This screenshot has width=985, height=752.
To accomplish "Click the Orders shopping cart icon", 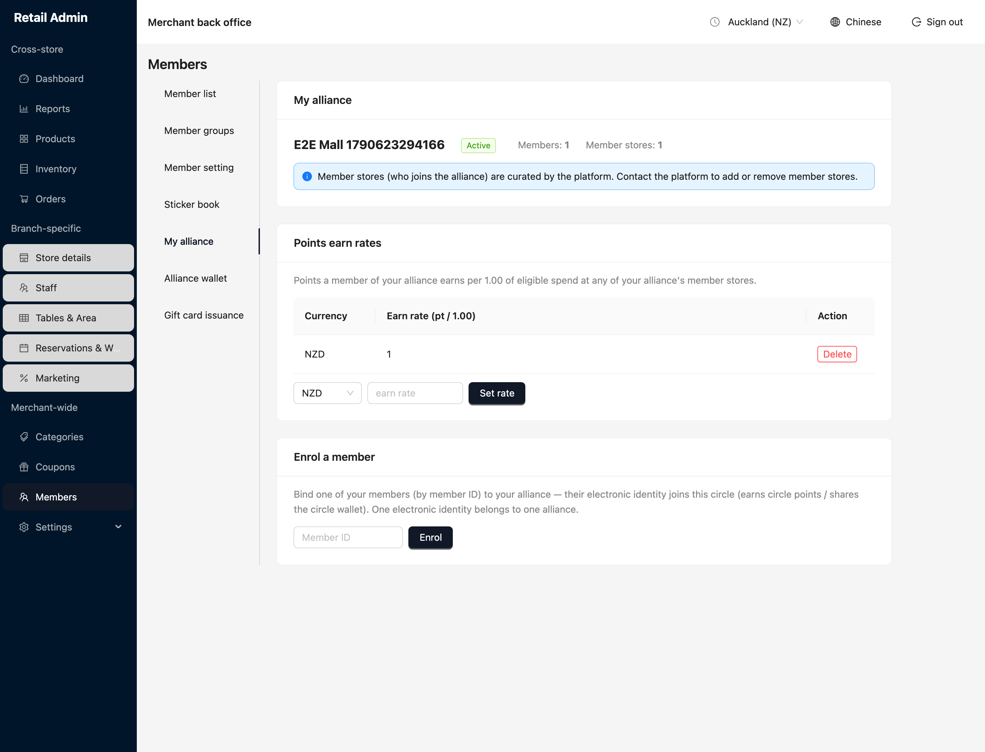I will pos(24,199).
